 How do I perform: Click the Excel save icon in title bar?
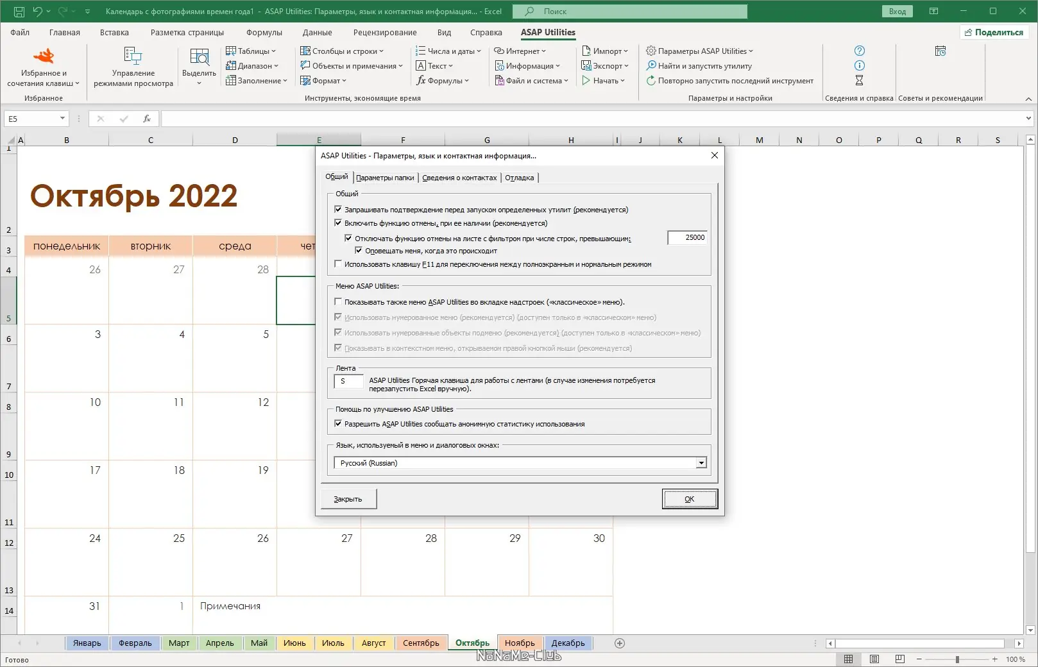[19, 11]
